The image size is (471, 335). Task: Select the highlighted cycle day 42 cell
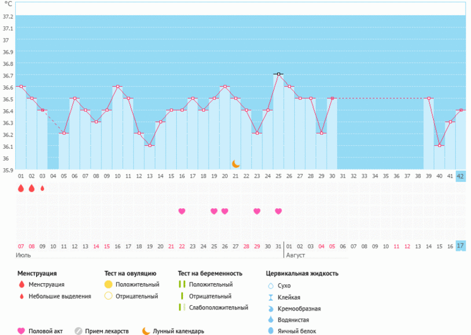pyautogui.click(x=461, y=176)
